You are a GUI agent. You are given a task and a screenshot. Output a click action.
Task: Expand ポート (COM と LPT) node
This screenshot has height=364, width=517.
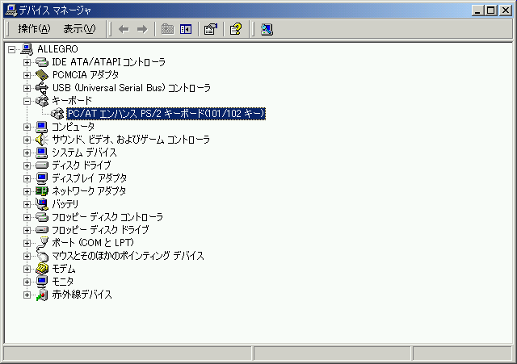(27, 243)
